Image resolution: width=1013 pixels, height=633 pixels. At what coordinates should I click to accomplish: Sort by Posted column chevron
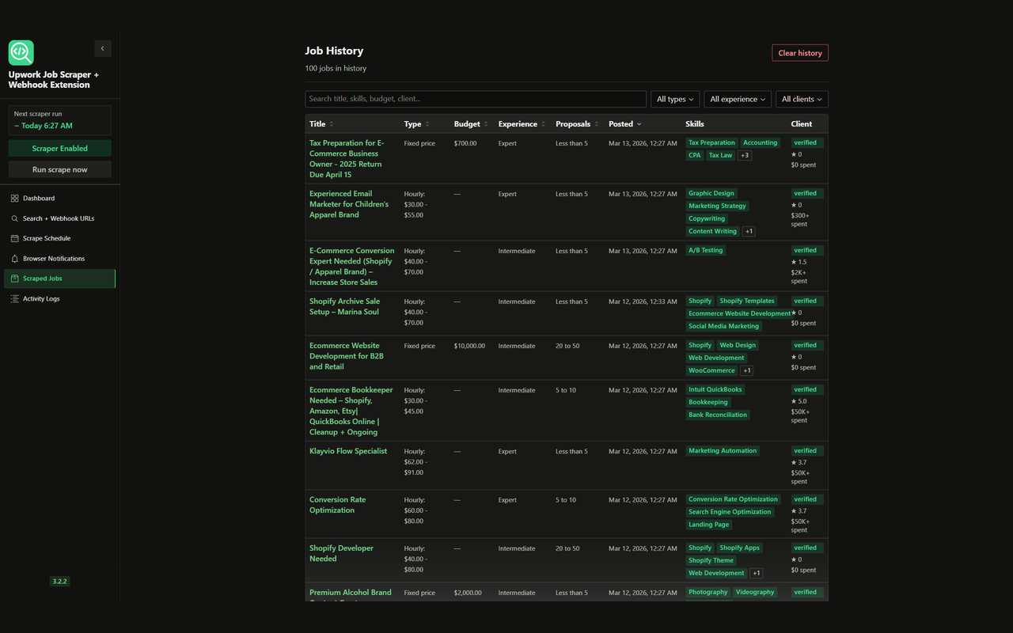click(x=639, y=124)
